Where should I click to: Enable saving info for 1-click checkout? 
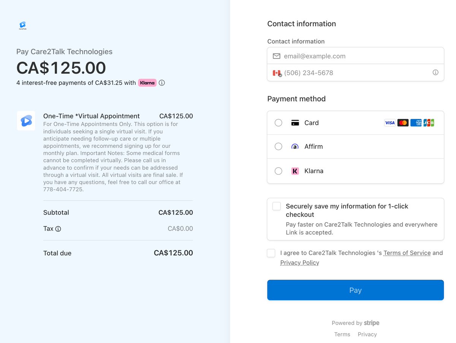pos(277,206)
